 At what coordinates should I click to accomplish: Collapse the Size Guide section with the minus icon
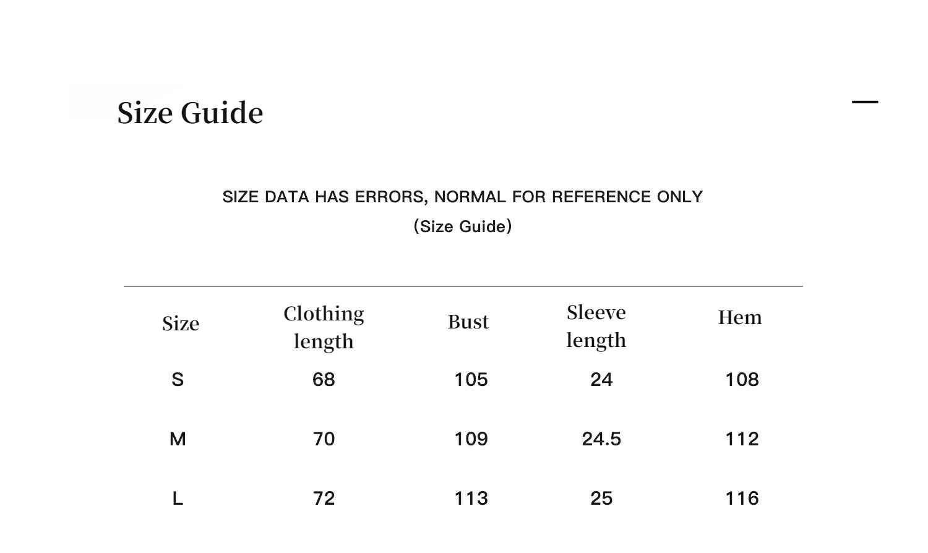(x=865, y=102)
